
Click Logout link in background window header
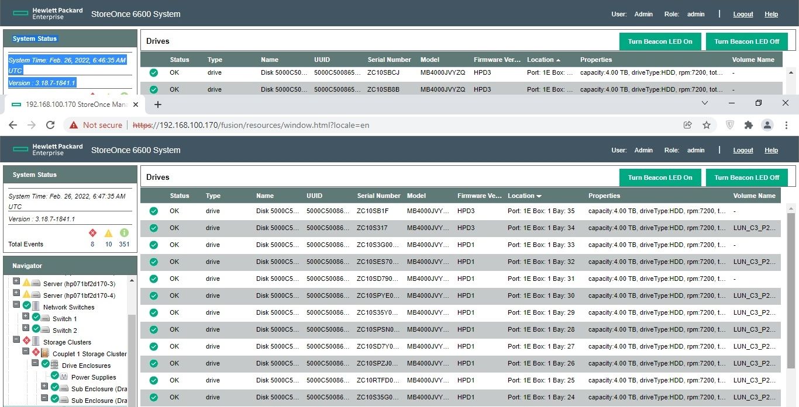[x=743, y=14]
